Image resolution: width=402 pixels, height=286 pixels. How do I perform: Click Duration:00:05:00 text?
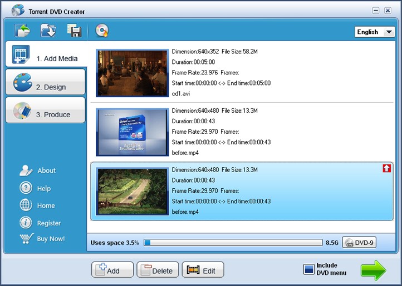(x=193, y=62)
